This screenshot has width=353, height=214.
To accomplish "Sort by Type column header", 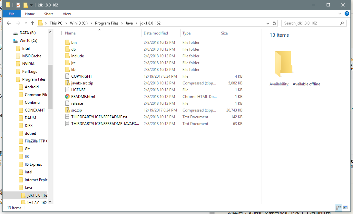I will click(x=186, y=33).
